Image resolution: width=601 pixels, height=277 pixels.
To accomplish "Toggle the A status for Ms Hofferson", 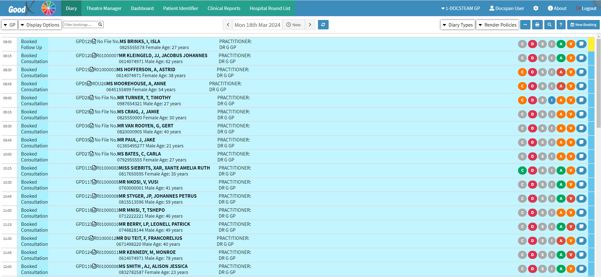I will click(561, 72).
